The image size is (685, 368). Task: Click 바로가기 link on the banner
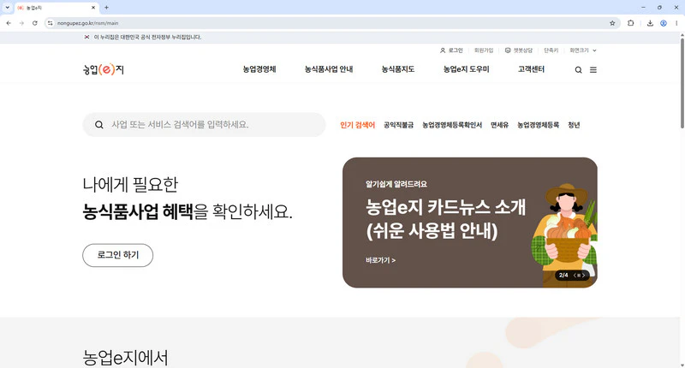[380, 260]
